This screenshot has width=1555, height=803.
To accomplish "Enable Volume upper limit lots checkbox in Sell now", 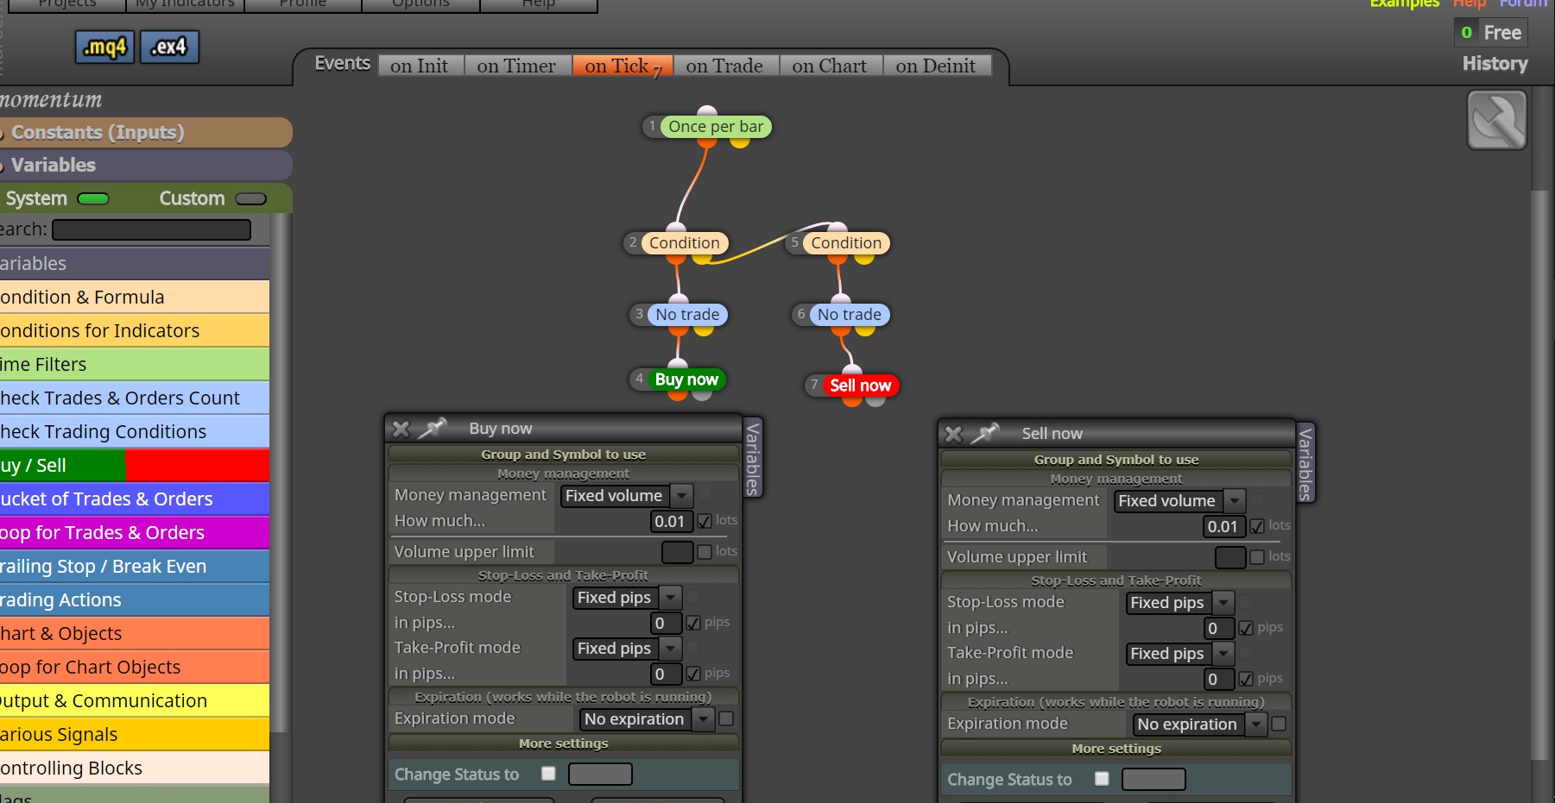I will tap(1257, 557).
